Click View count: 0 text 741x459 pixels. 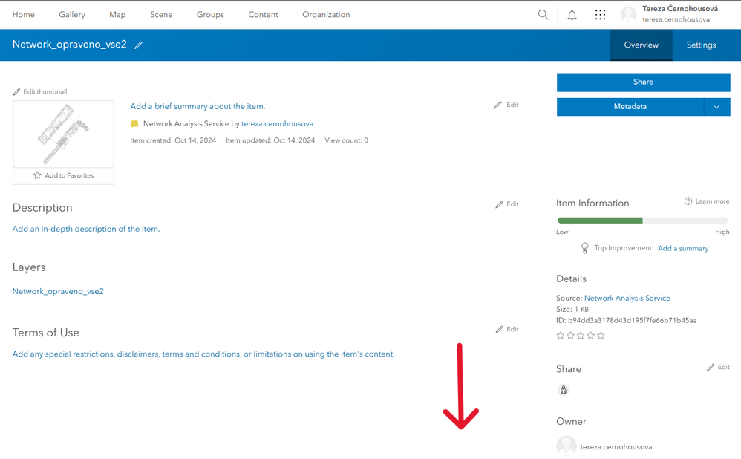(347, 140)
